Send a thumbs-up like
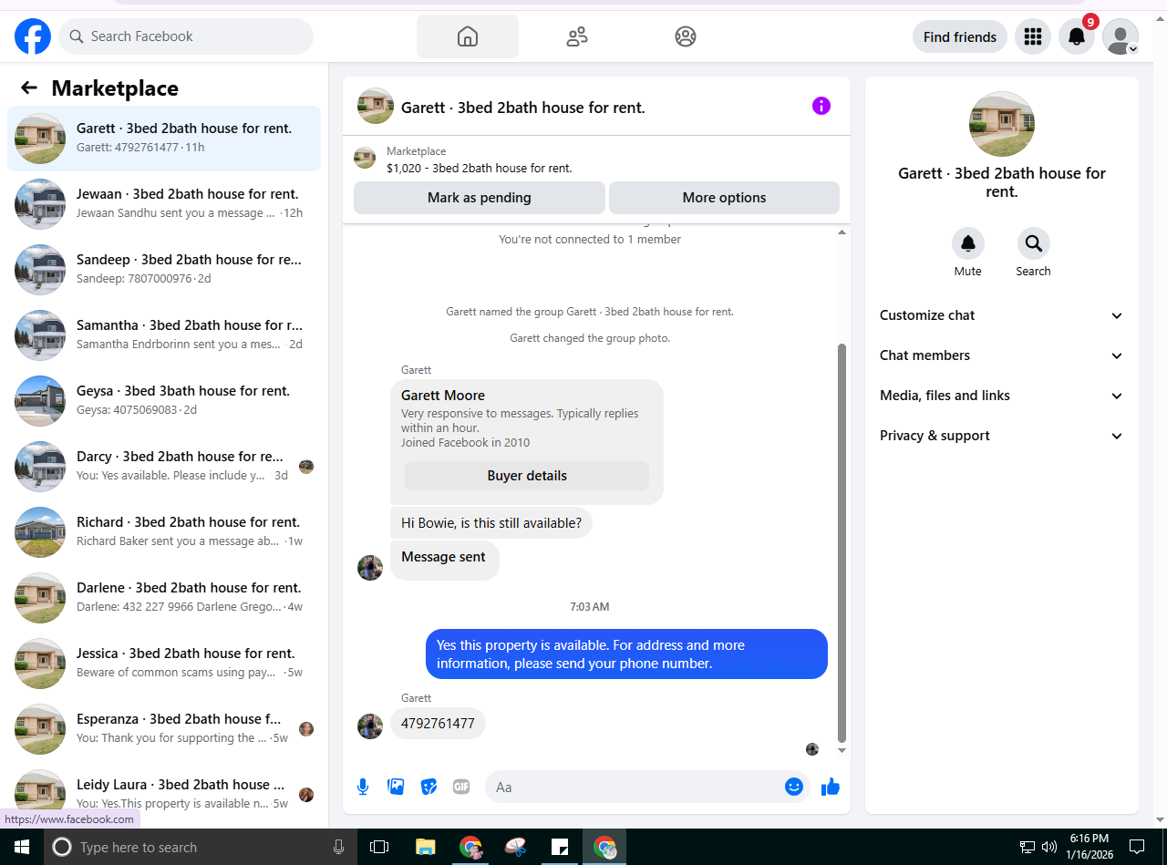This screenshot has height=865, width=1167. (x=830, y=787)
